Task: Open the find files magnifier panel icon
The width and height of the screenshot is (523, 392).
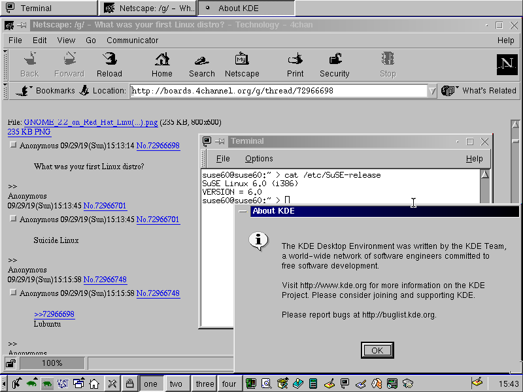Action: pos(266,384)
